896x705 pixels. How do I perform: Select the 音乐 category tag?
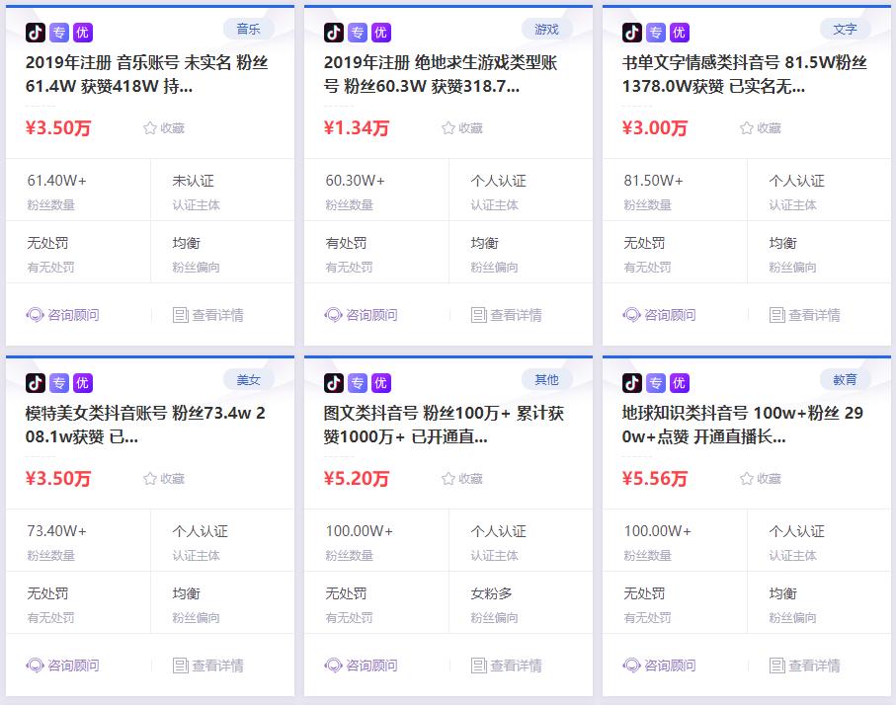coord(248,29)
